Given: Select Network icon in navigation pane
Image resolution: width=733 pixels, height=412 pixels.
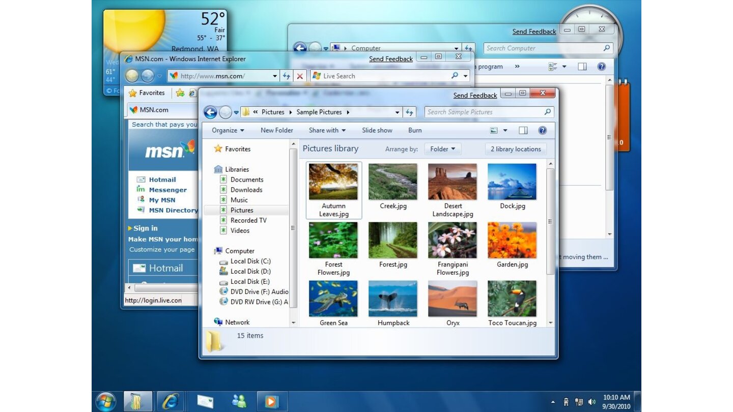Looking at the screenshot, I should tap(218, 322).
